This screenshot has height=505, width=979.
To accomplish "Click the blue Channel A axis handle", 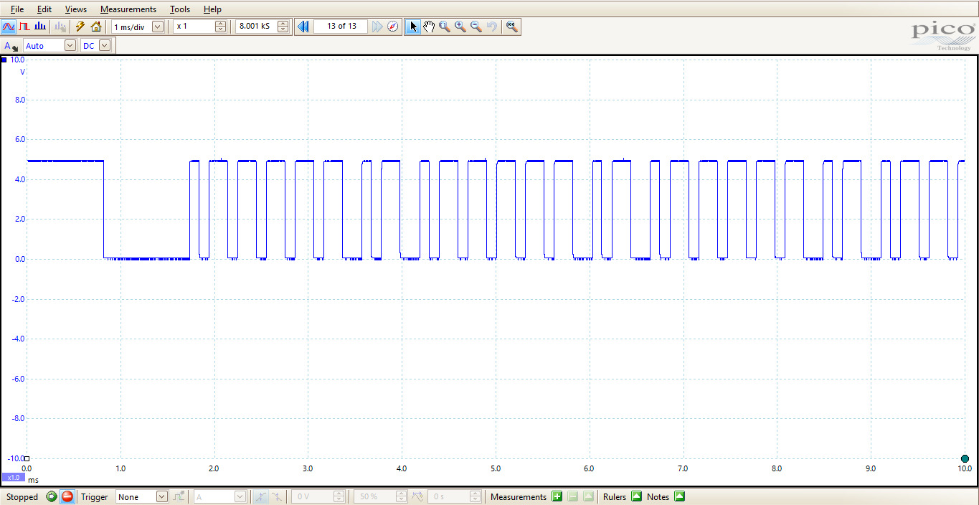I will pos(4,60).
